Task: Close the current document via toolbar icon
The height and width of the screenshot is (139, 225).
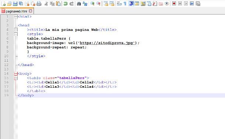Action: coord(27,4)
